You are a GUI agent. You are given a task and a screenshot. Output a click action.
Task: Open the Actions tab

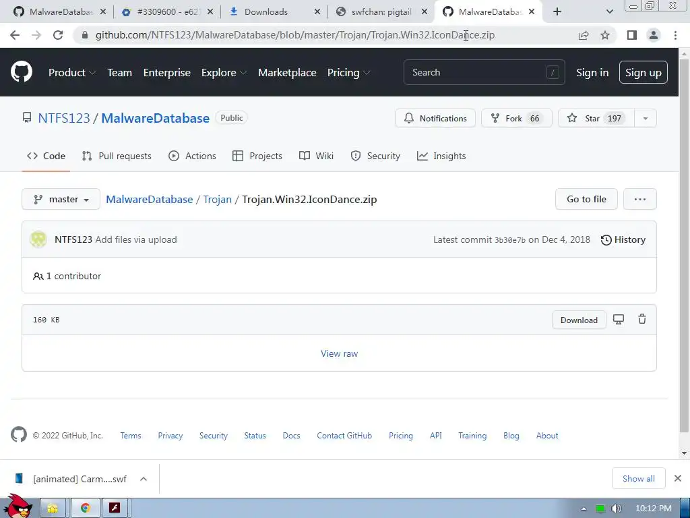[x=192, y=156]
